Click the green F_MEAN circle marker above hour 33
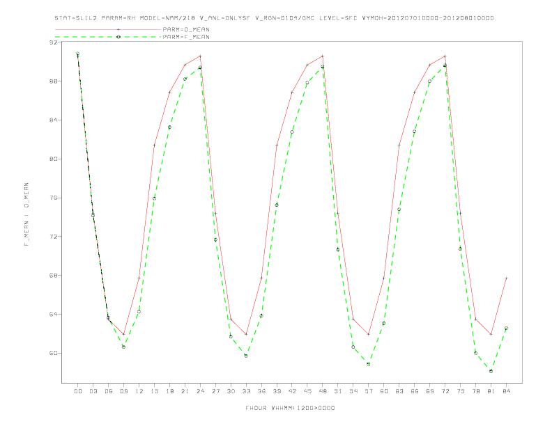This screenshot has height=426, width=552. pos(246,356)
